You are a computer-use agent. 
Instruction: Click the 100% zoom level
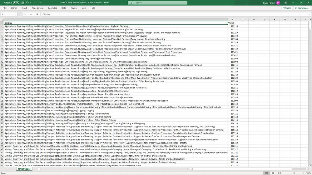click(309, 173)
